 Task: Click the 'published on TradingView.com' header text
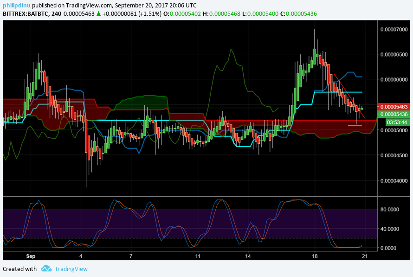[x=72, y=5]
